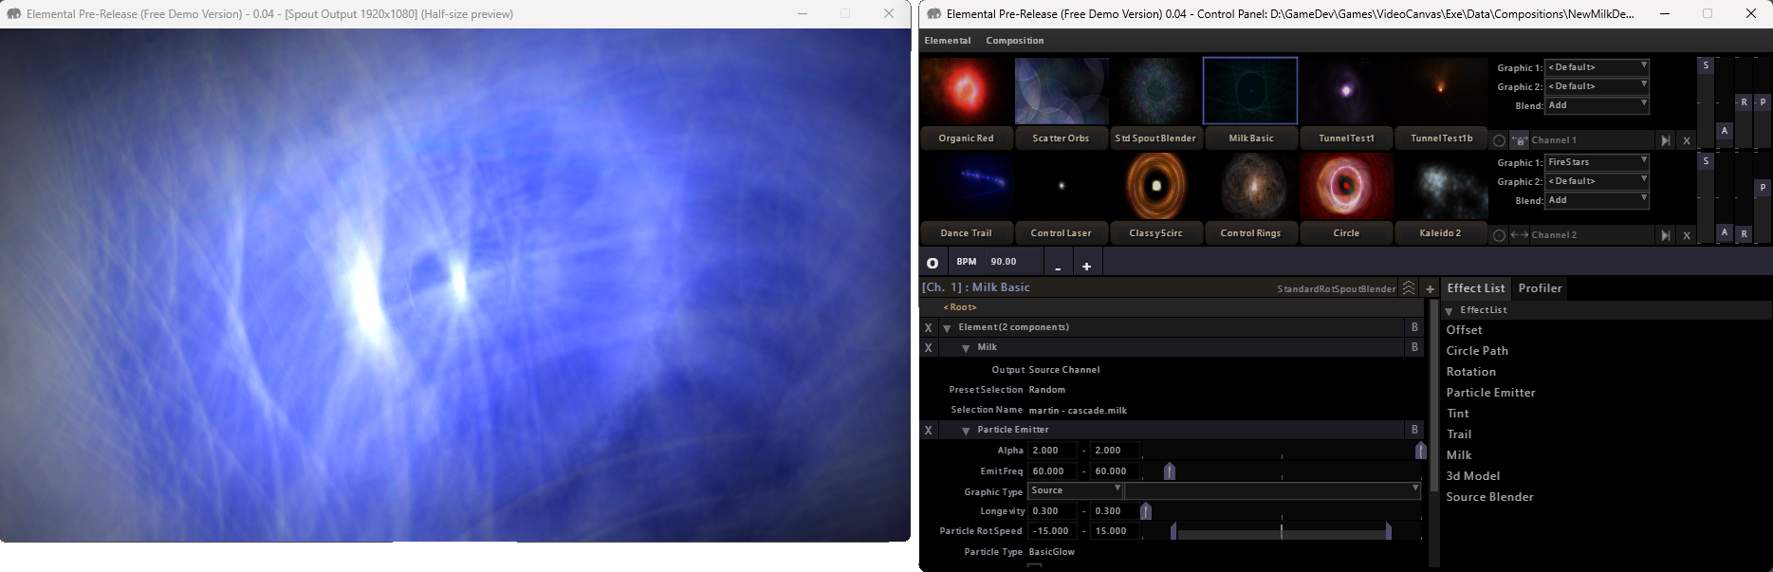The height and width of the screenshot is (572, 1773).
Task: Click the O button left of BPM
Action: coord(933,263)
